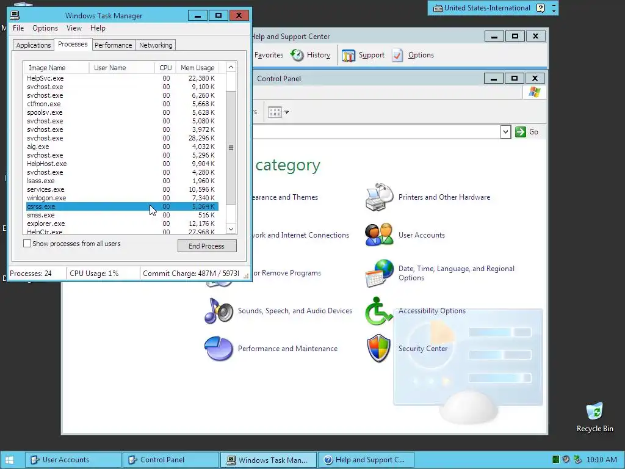Click the Windows flag logo in Control Panel
Viewport: 625px width, 469px height.
(x=534, y=92)
